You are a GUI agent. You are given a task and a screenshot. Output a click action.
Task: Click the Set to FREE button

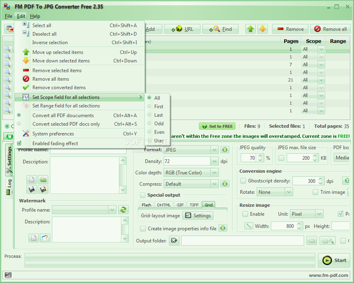217,126
